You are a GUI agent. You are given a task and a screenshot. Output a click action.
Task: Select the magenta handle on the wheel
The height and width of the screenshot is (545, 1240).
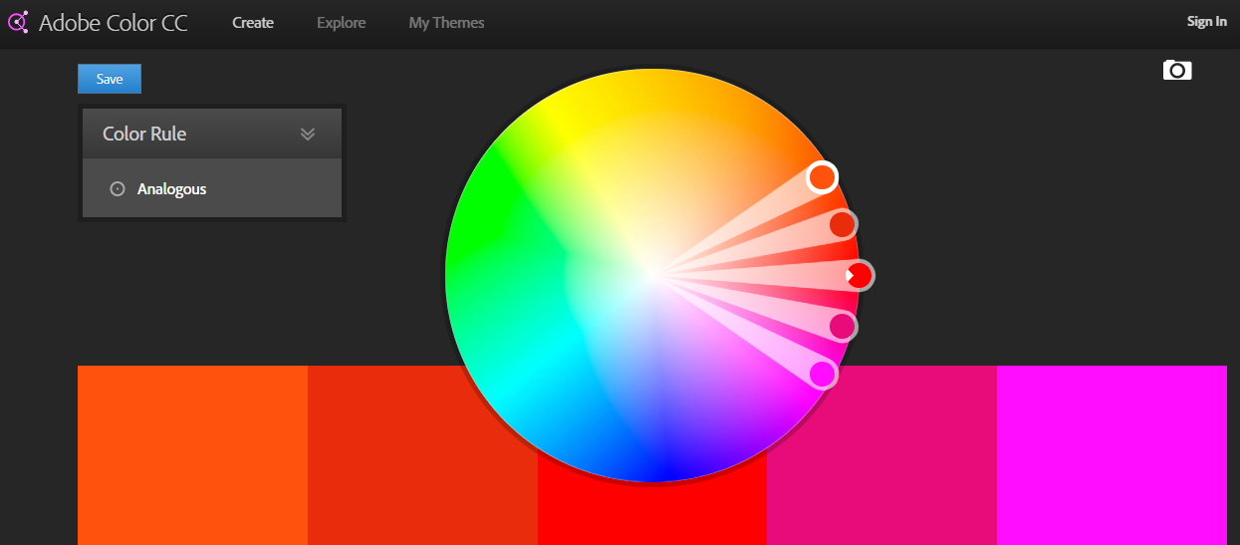[822, 374]
